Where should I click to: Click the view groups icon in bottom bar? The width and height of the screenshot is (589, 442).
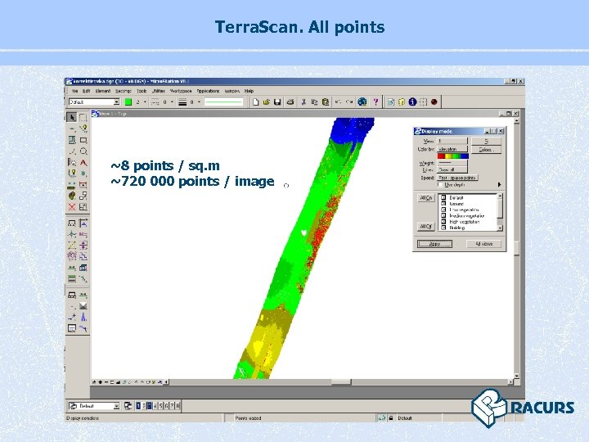pyautogui.click(x=128, y=406)
